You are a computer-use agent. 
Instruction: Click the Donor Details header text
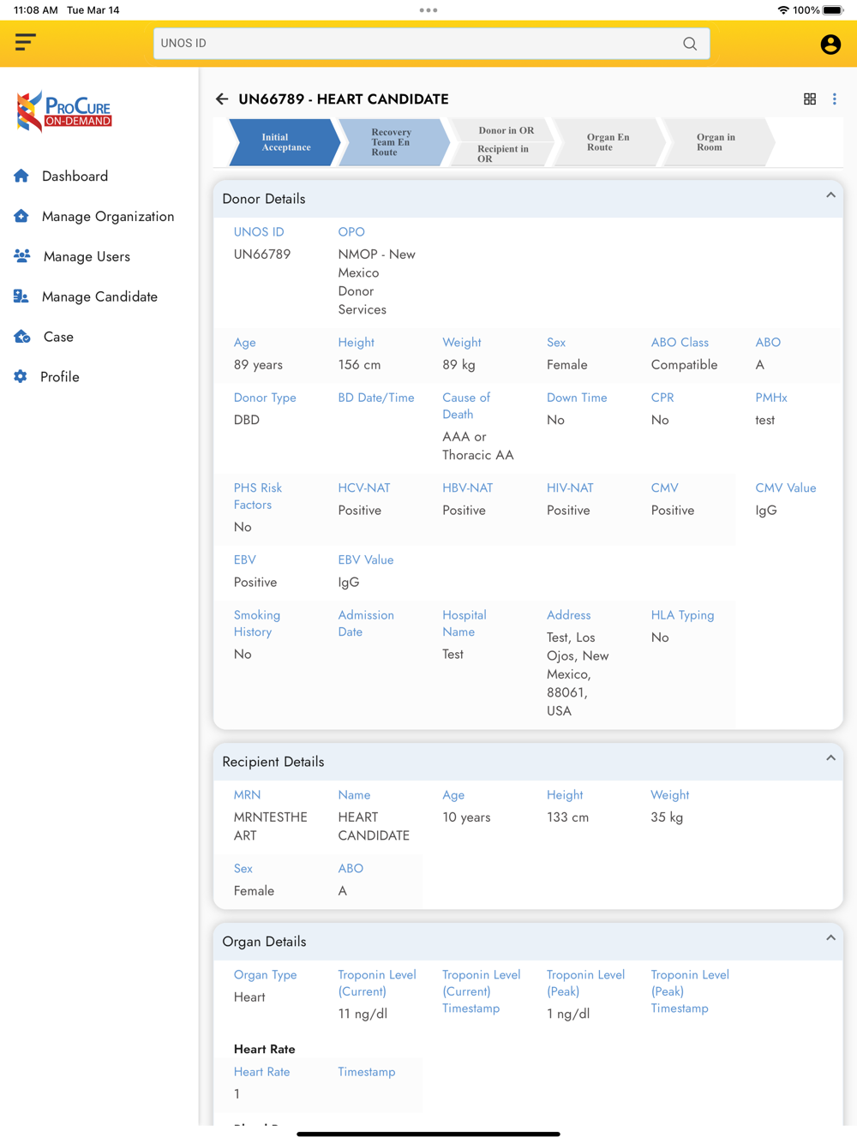tap(263, 199)
